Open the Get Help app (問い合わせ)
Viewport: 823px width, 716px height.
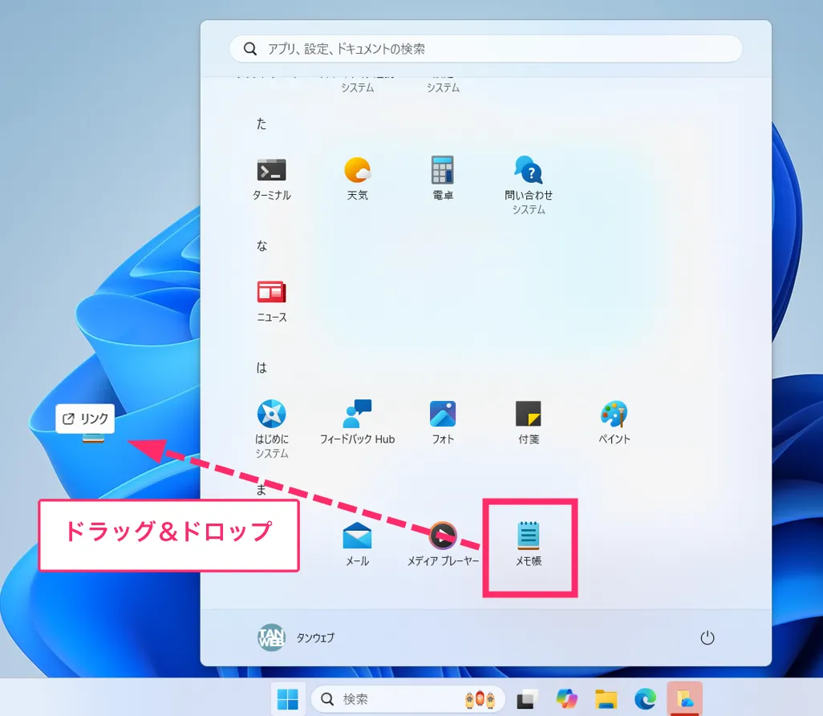tap(529, 185)
